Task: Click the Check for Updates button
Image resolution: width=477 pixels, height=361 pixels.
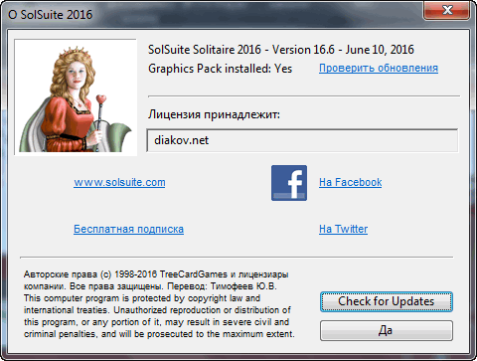Action: [387, 301]
